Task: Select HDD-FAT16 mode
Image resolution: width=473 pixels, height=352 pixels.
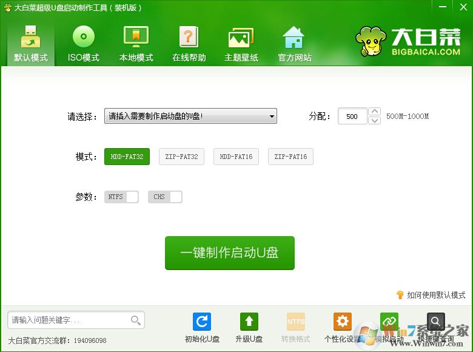Action: (236, 157)
